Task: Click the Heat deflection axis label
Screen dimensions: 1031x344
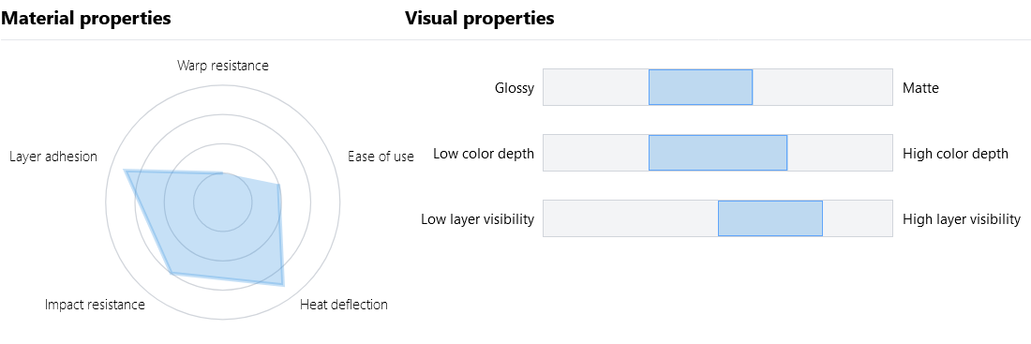Action: [x=344, y=304]
